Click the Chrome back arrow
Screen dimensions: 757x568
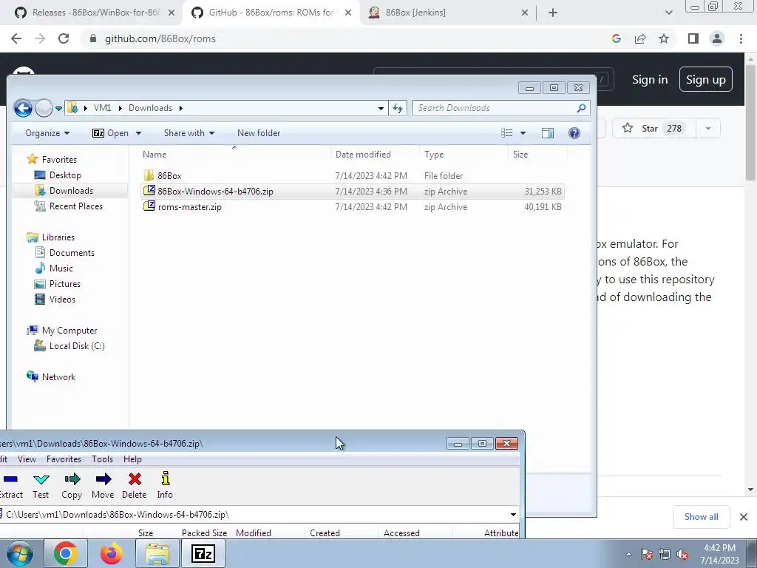point(16,38)
